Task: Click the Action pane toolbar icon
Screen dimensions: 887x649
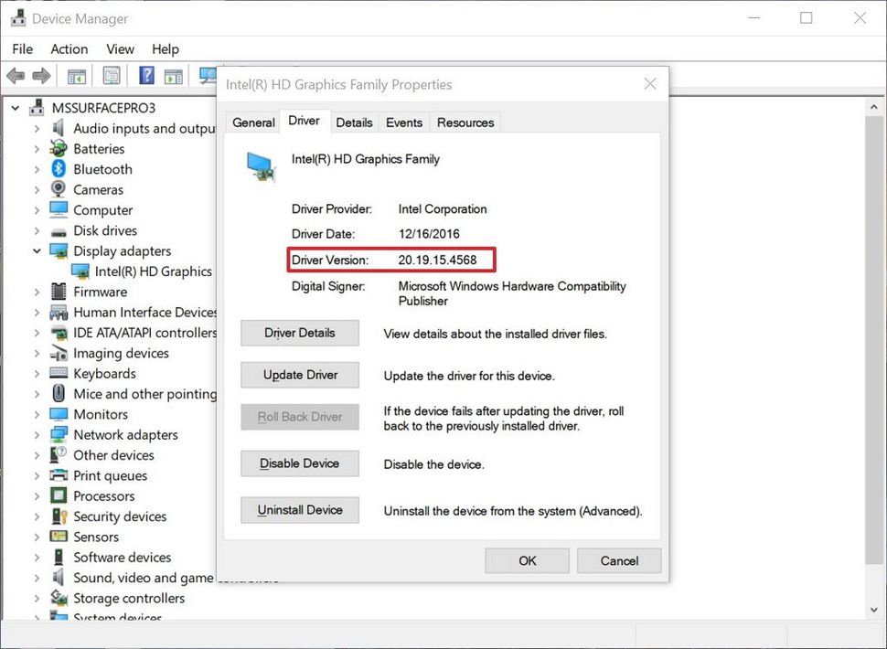Action: (x=174, y=75)
